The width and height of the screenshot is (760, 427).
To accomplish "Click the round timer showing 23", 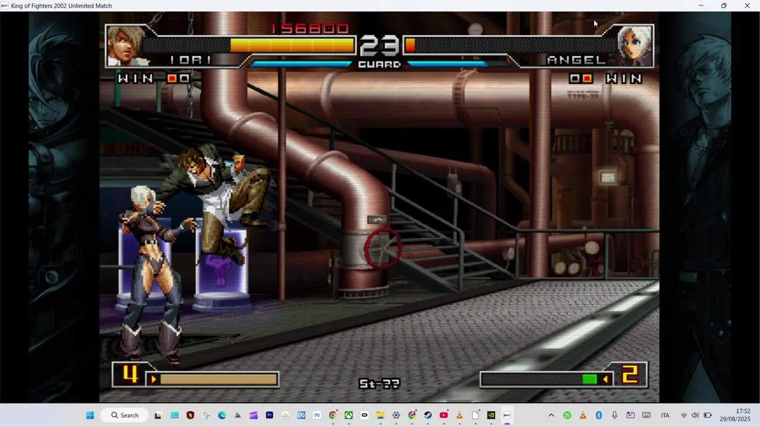I will (x=379, y=46).
